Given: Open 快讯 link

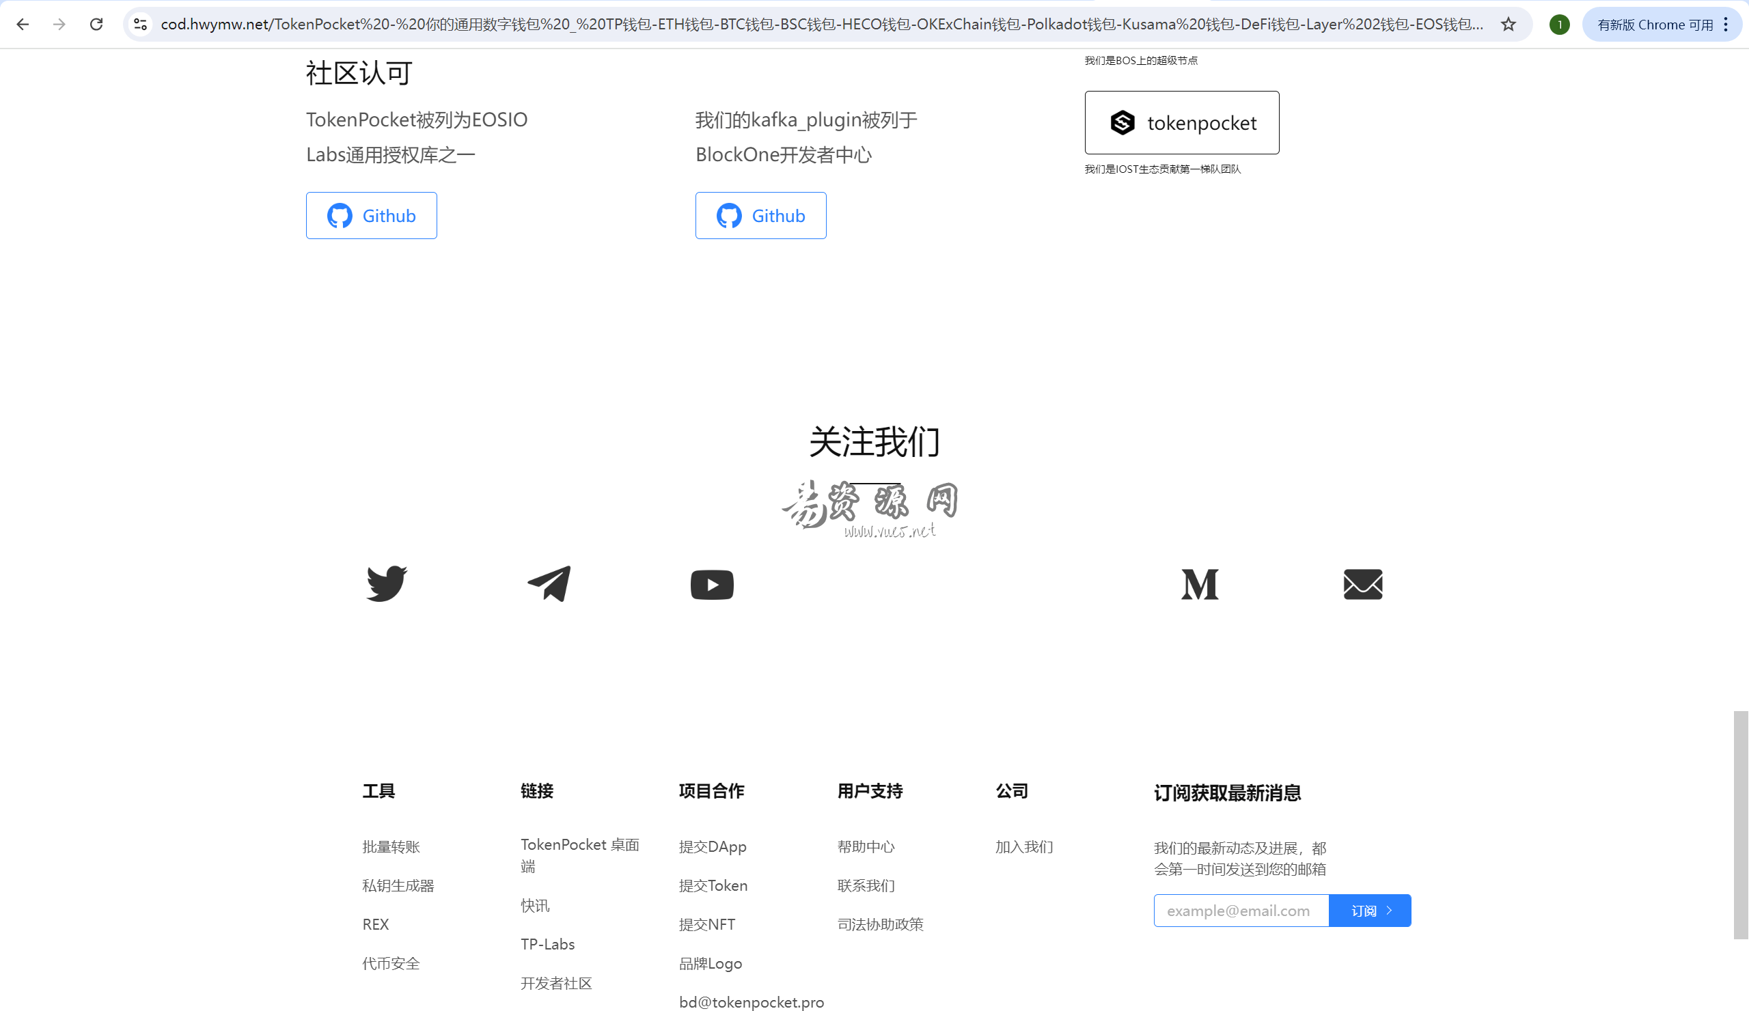Looking at the screenshot, I should (534, 905).
